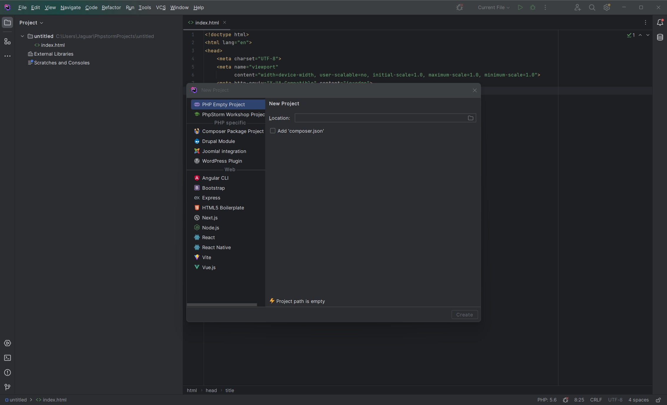Select Composer Package Project
The width and height of the screenshot is (667, 405).
tap(228, 131)
